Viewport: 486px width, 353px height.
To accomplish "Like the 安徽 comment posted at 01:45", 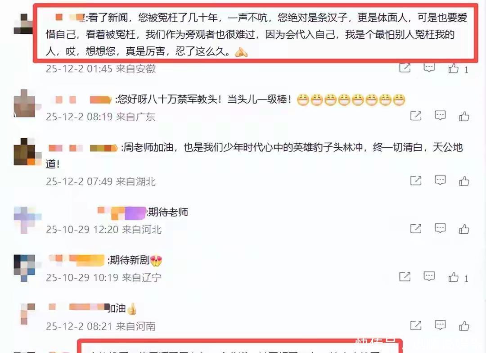I will pos(454,68).
